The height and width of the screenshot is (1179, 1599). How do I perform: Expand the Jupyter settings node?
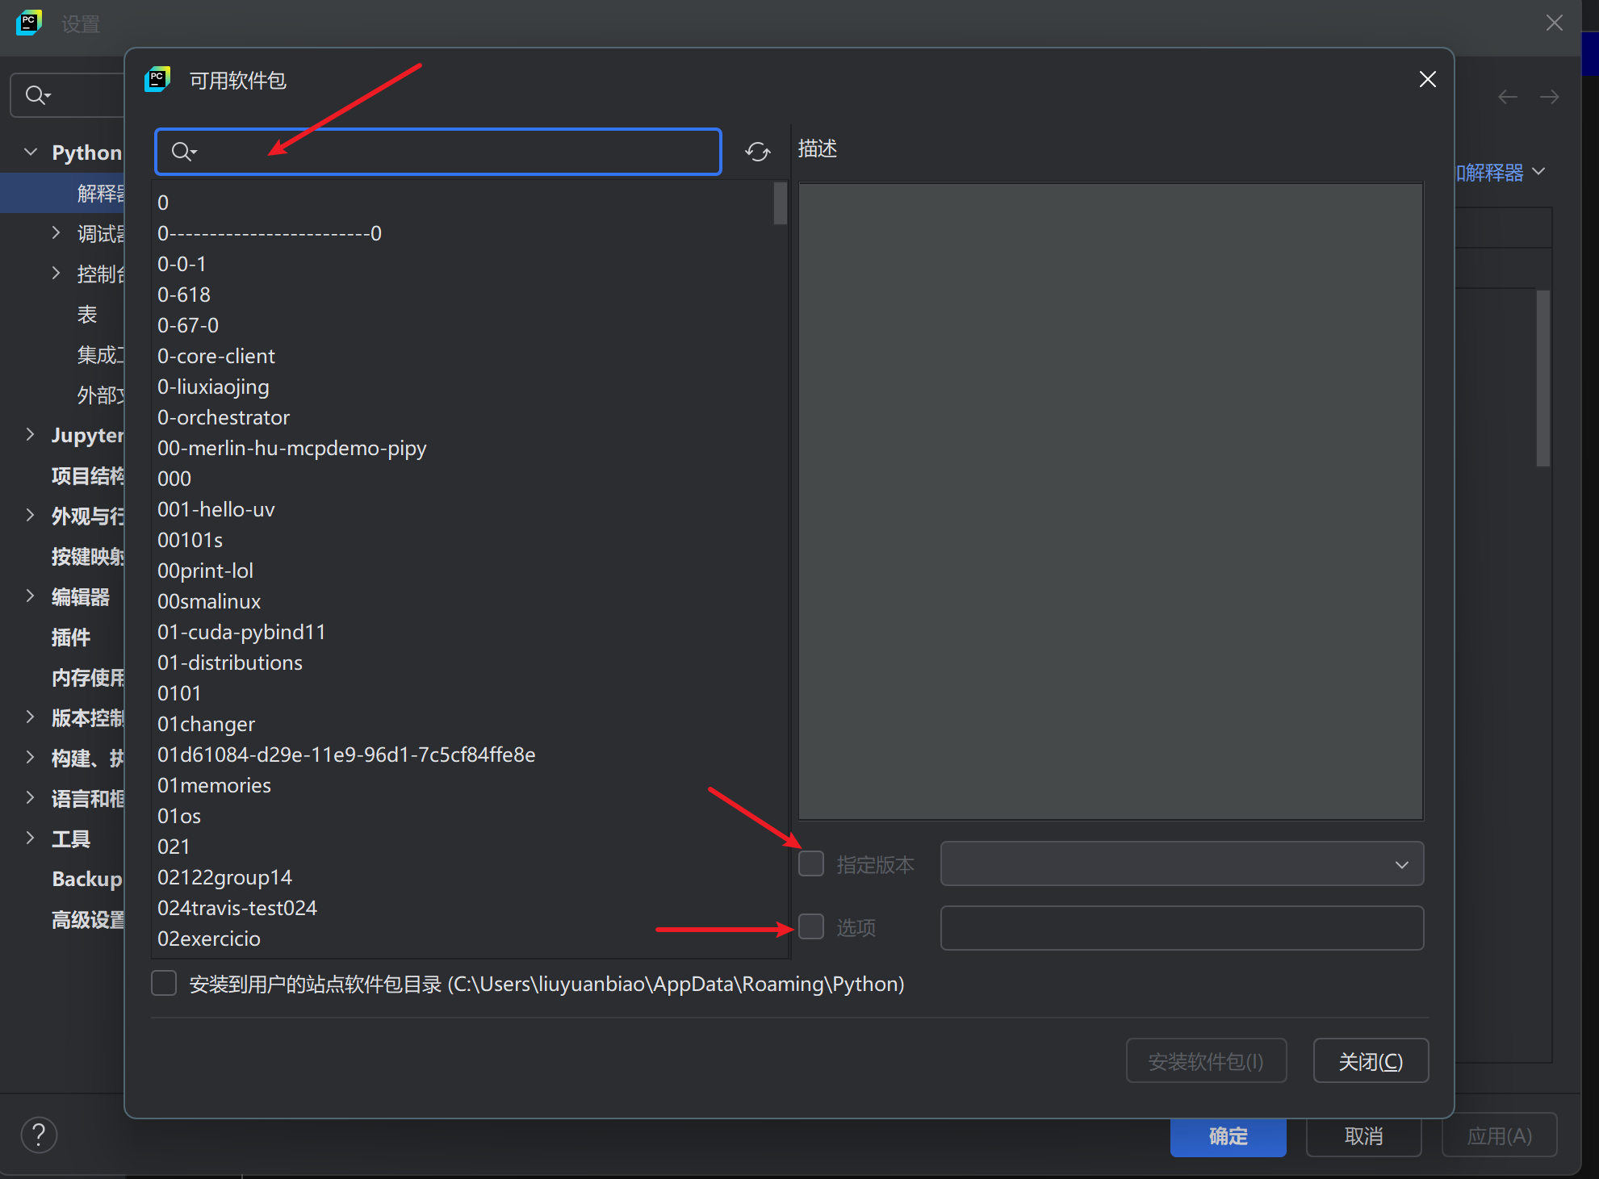[31, 435]
